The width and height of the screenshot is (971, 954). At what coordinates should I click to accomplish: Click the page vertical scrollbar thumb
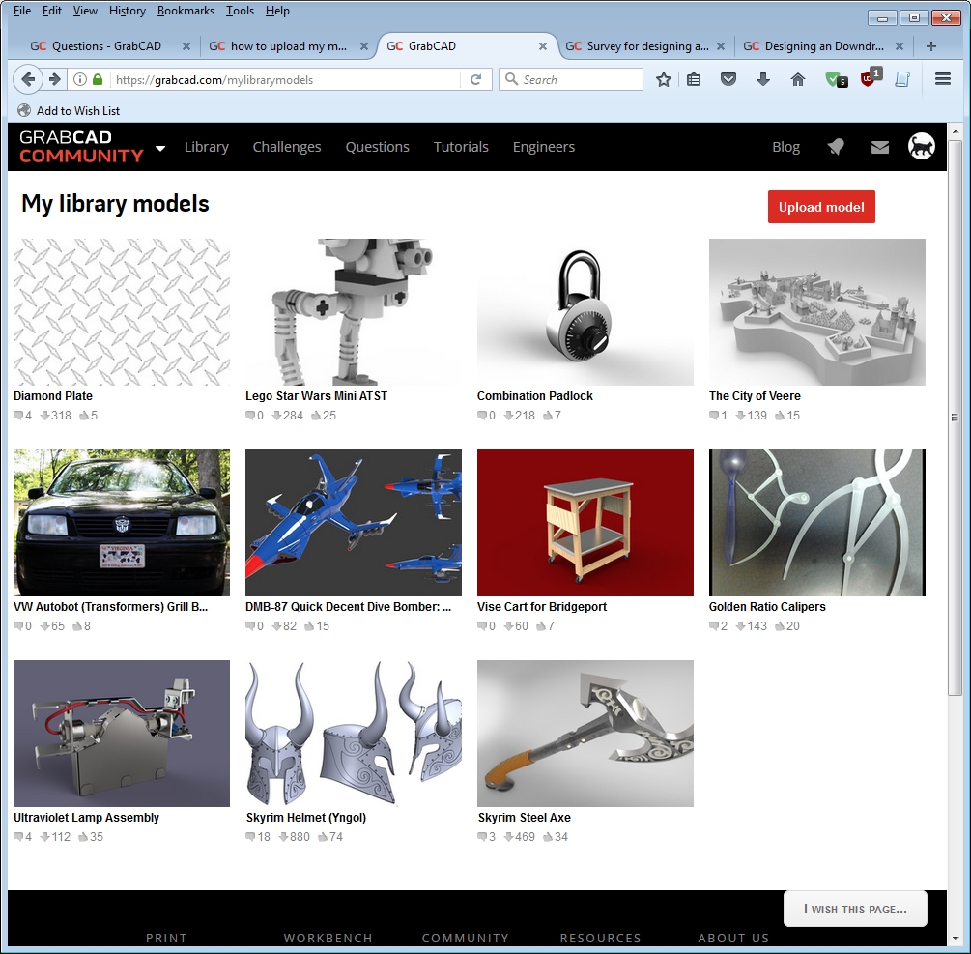pos(955,418)
